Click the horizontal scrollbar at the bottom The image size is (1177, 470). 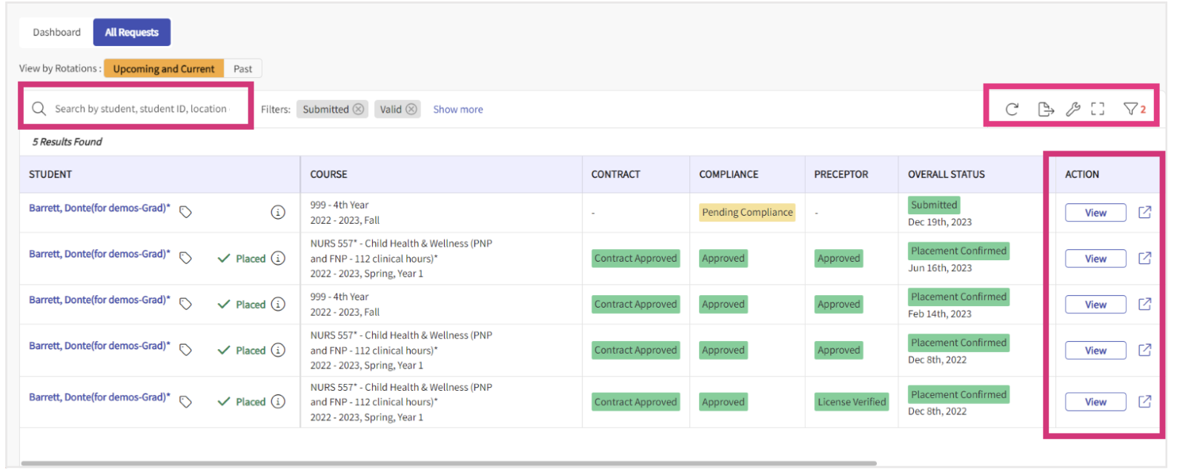pyautogui.click(x=448, y=463)
